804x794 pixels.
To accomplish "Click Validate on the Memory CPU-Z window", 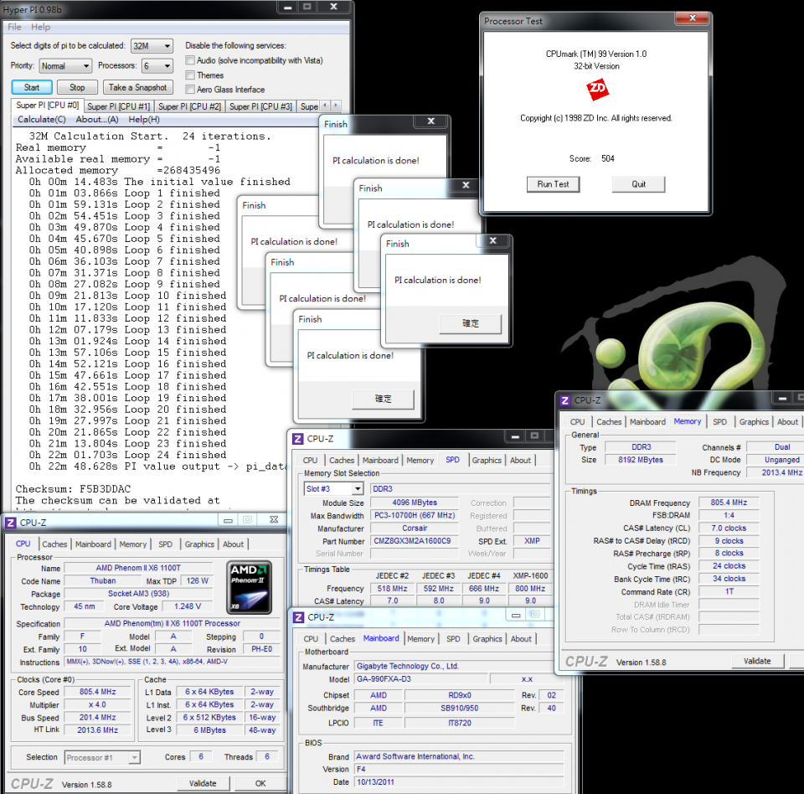I will pos(757,661).
